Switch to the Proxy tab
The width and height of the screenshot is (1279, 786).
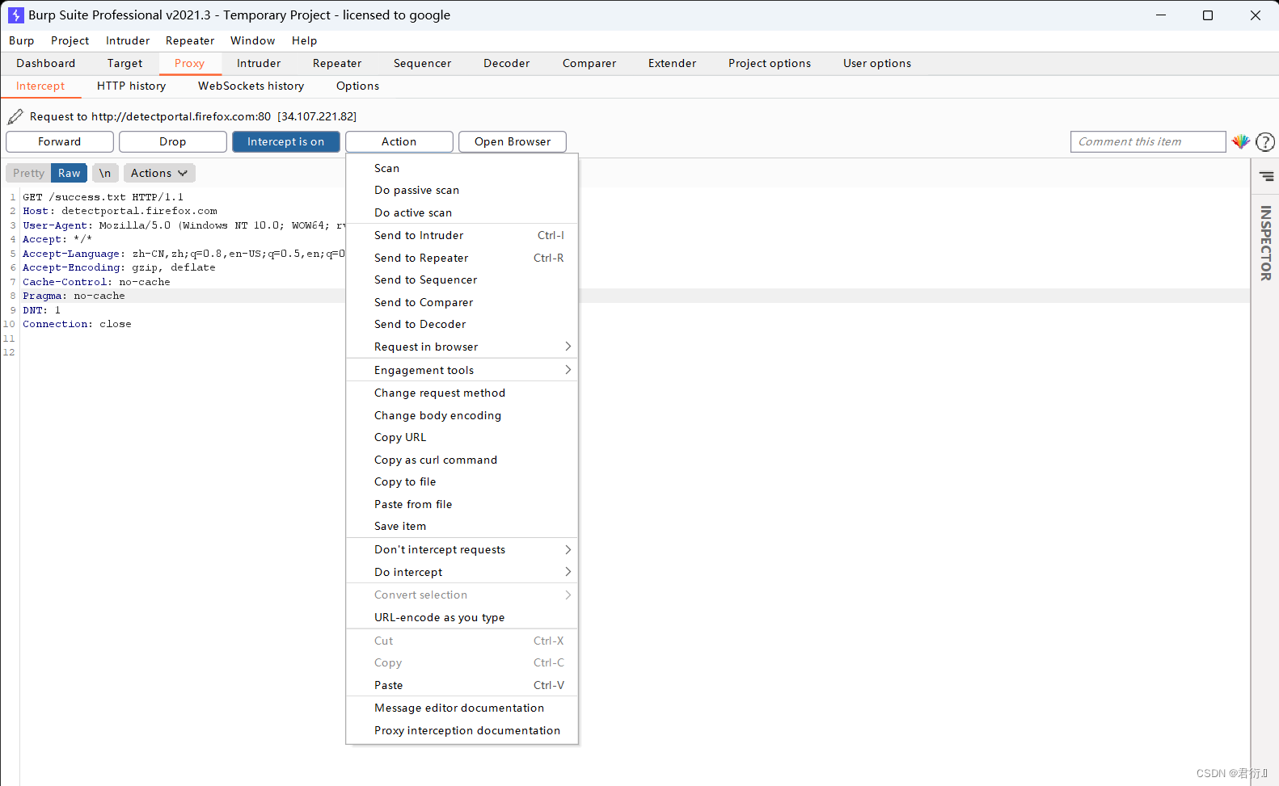pyautogui.click(x=190, y=63)
